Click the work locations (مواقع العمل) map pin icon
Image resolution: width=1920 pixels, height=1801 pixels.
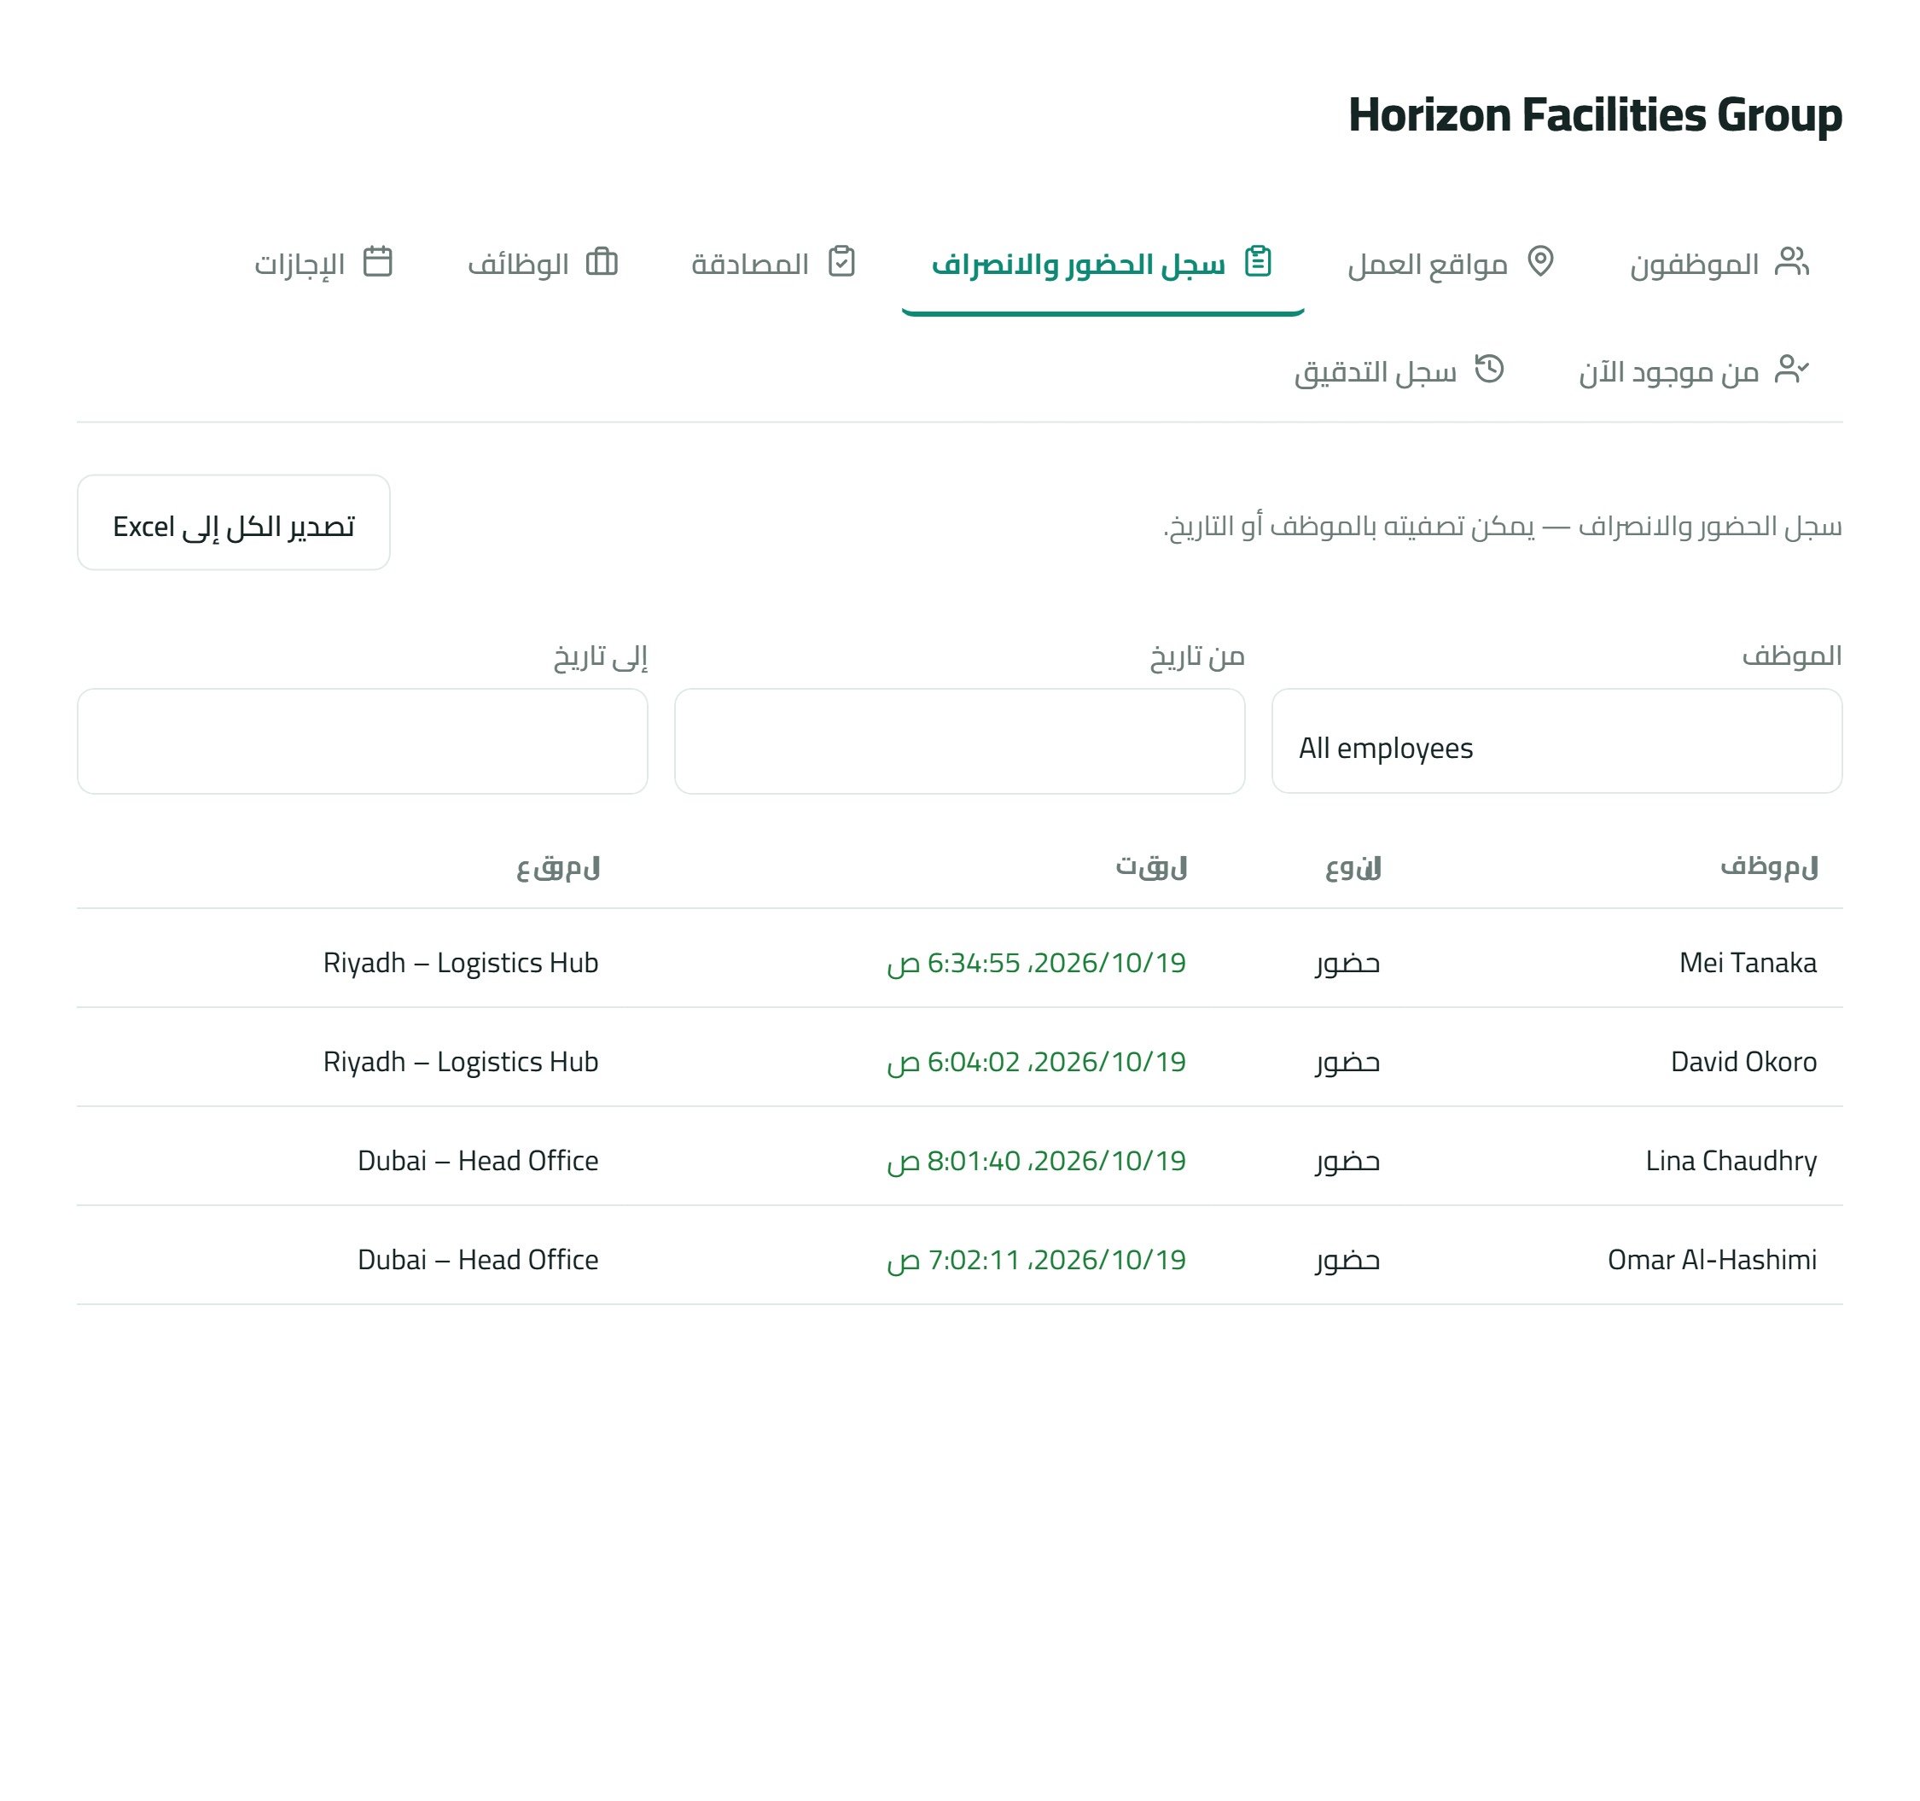1540,262
